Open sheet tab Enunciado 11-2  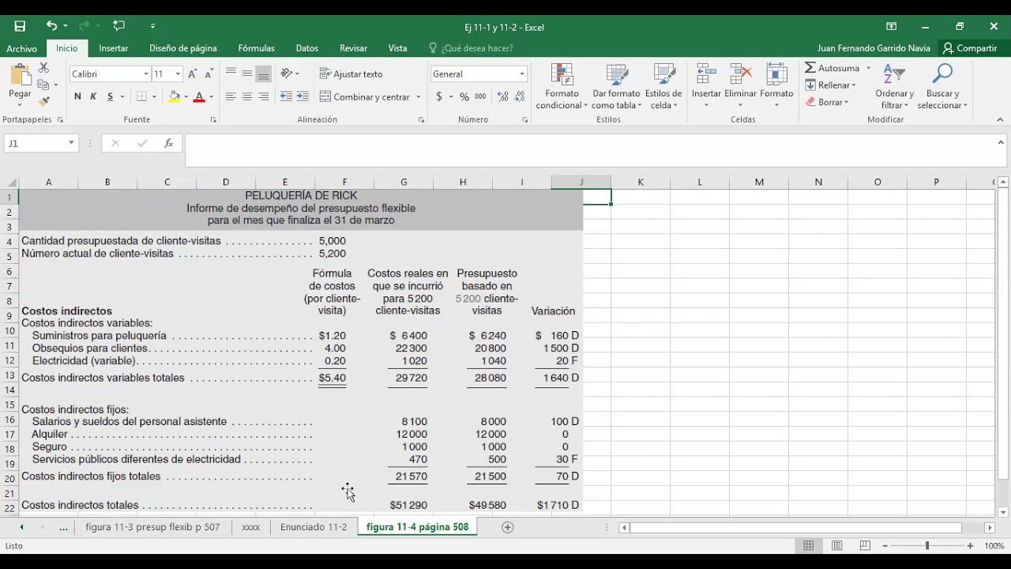(314, 527)
